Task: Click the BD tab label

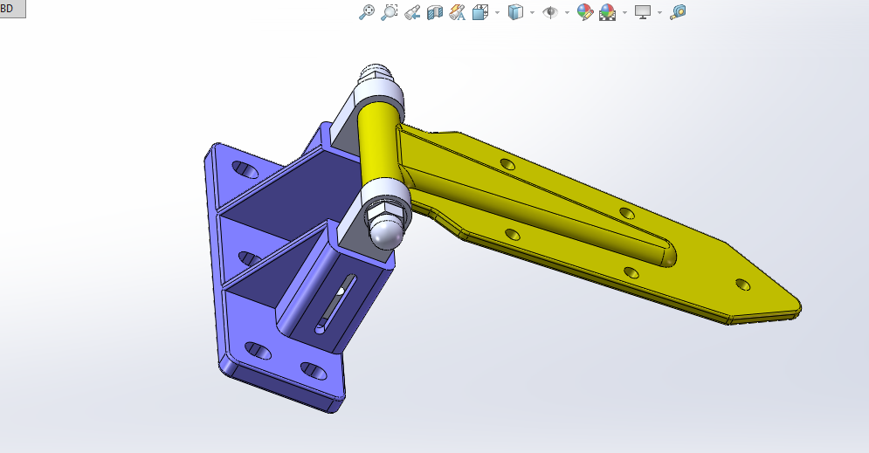Action: [7, 9]
